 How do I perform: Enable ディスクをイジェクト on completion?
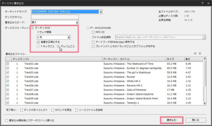click(22, 110)
